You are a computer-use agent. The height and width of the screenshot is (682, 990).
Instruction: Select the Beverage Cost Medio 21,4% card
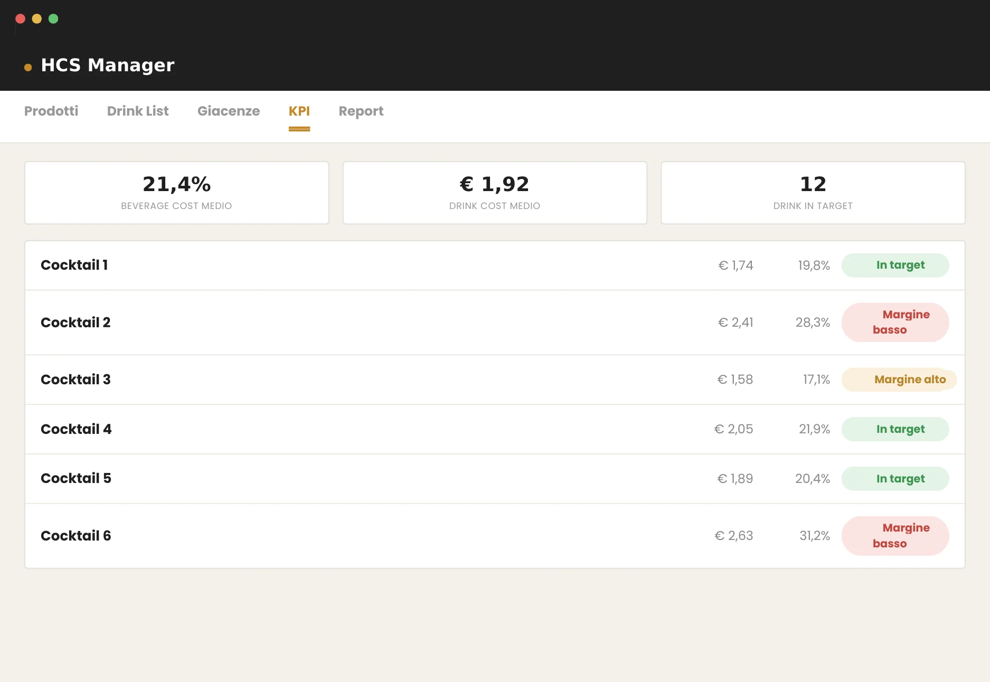(177, 193)
